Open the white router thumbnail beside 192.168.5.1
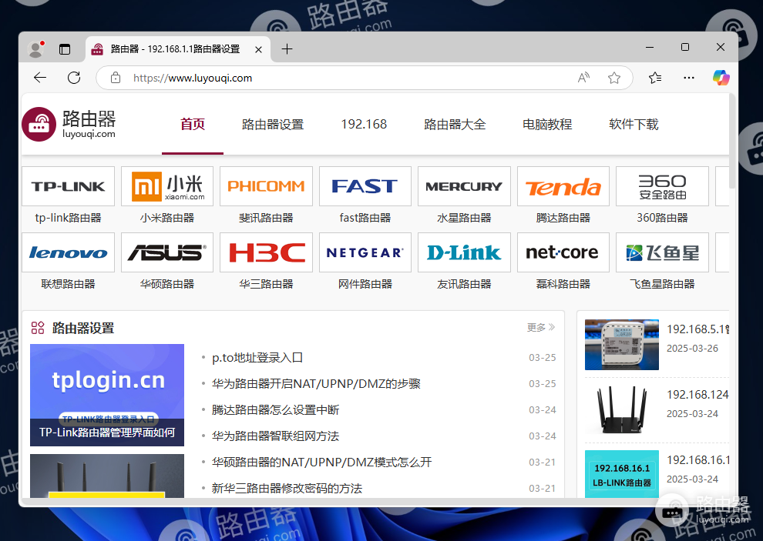This screenshot has height=541, width=763. click(622, 345)
